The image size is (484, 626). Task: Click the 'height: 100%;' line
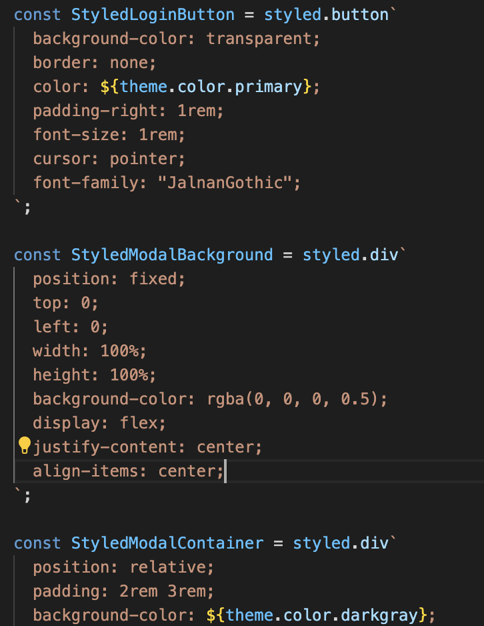(x=95, y=375)
